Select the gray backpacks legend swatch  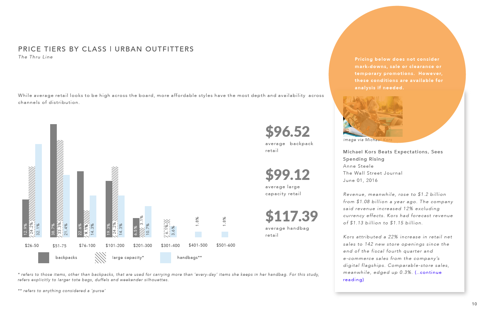click(x=44, y=258)
